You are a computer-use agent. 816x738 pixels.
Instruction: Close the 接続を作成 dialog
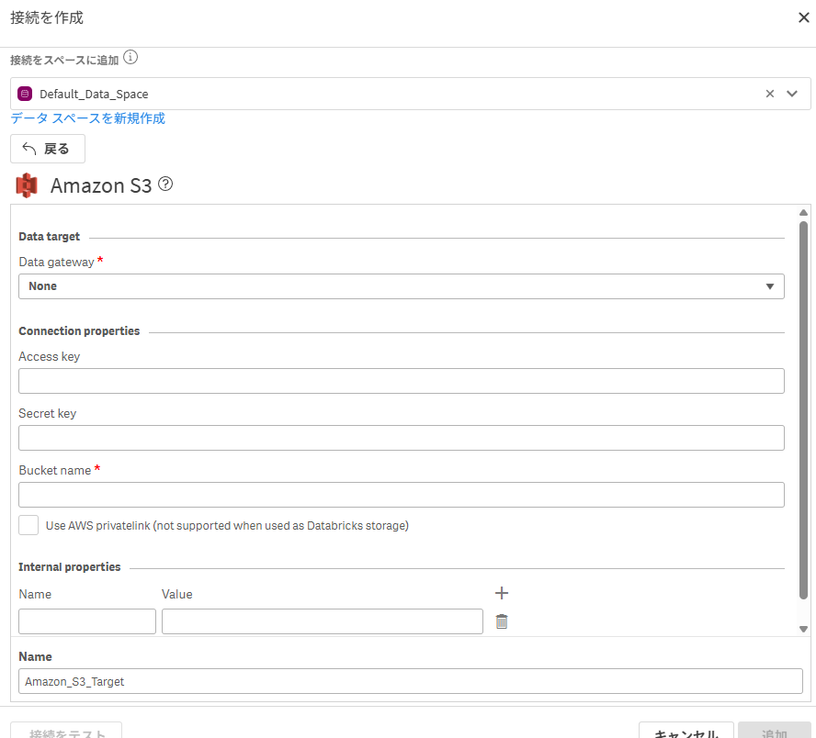pos(803,17)
